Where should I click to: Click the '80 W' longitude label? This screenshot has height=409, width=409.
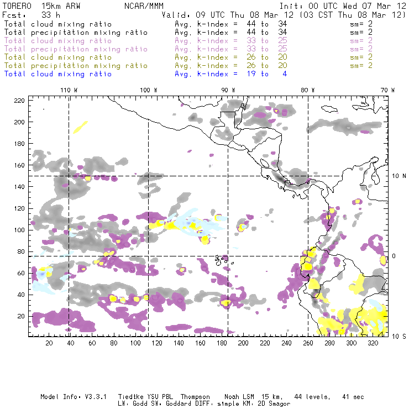click(308, 90)
